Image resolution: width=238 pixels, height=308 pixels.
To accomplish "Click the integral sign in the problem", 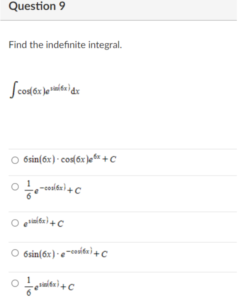I will (13, 90).
